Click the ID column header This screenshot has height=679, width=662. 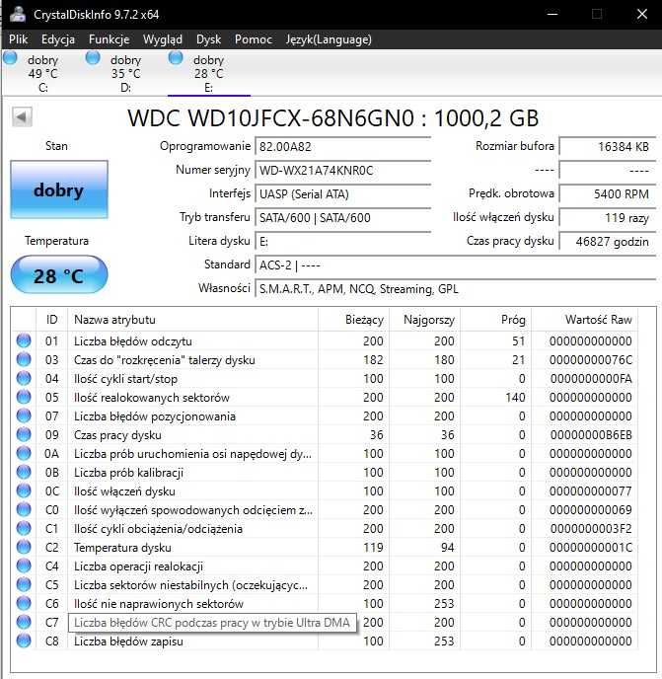coord(51,320)
